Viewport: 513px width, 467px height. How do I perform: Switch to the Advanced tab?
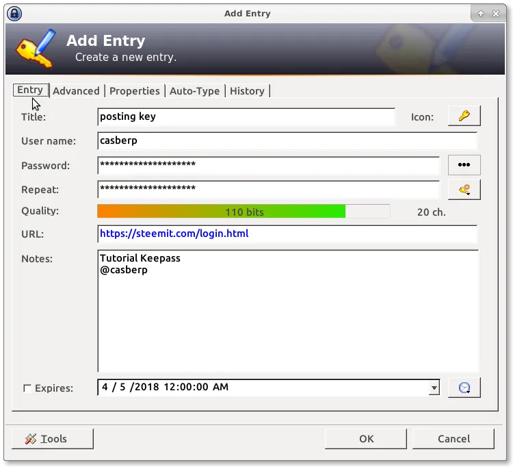76,91
